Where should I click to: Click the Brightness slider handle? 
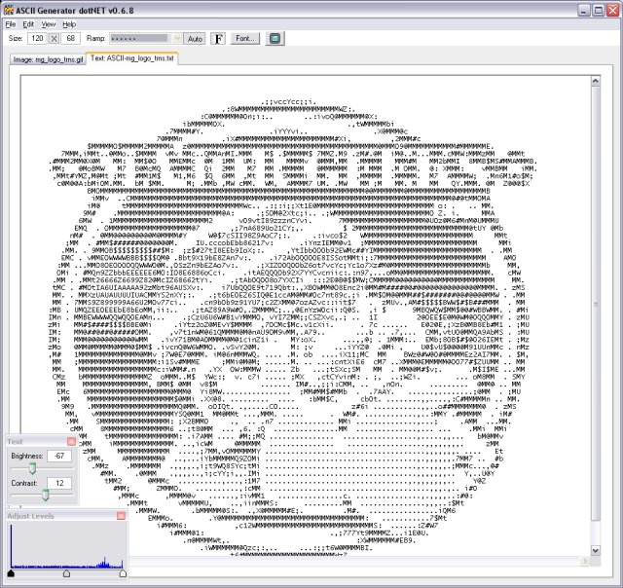[x=32, y=469]
